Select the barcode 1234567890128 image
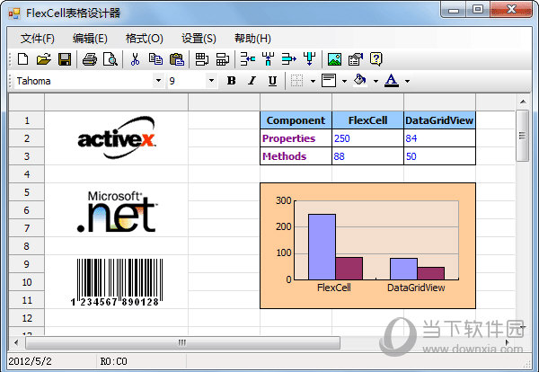The width and height of the screenshot is (539, 372). (117, 282)
